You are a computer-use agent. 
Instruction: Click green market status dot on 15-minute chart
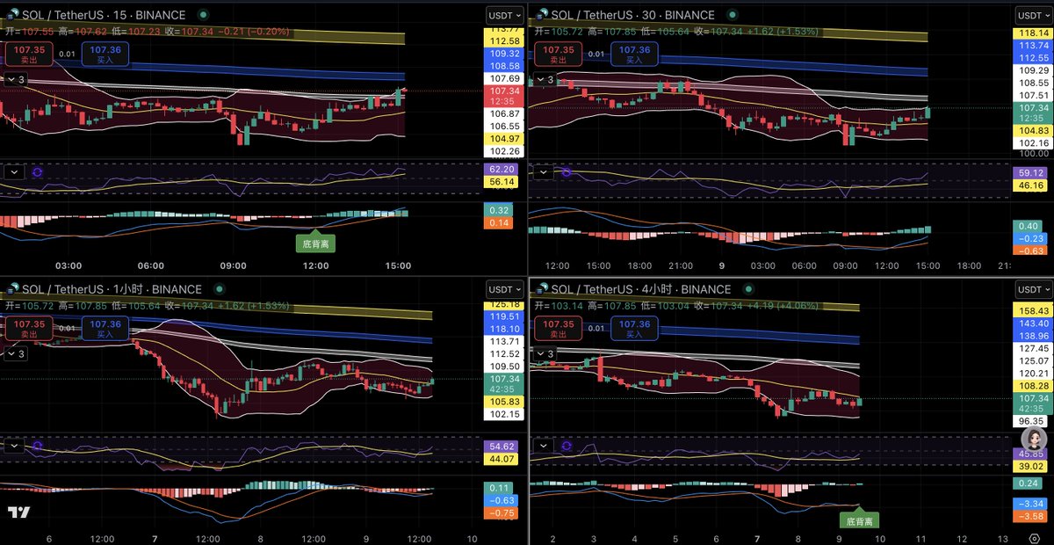coord(205,15)
